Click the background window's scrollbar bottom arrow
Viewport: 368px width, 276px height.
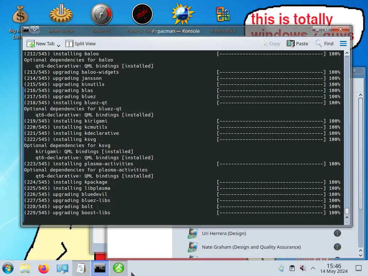(x=360, y=255)
